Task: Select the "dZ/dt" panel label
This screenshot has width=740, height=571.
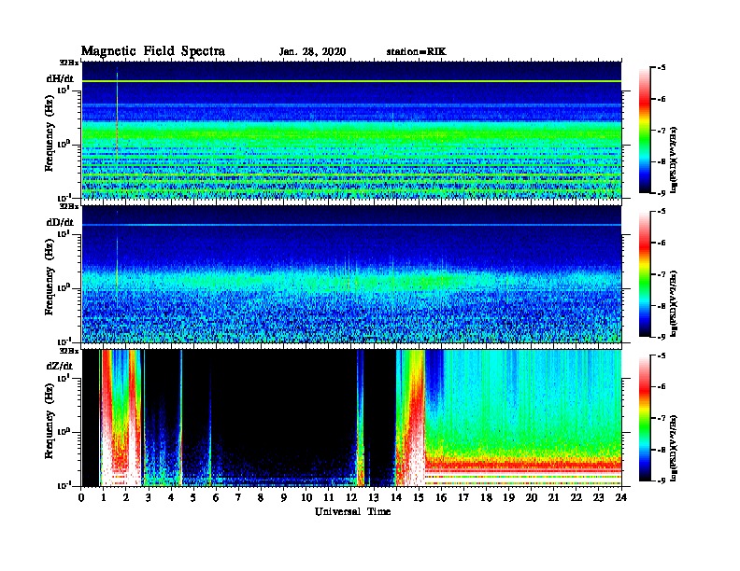Action: [60, 366]
